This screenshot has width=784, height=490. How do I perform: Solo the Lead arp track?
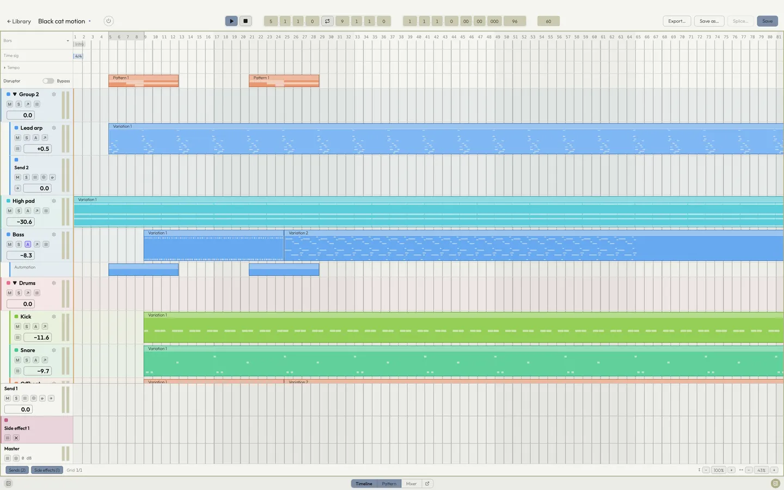point(27,138)
